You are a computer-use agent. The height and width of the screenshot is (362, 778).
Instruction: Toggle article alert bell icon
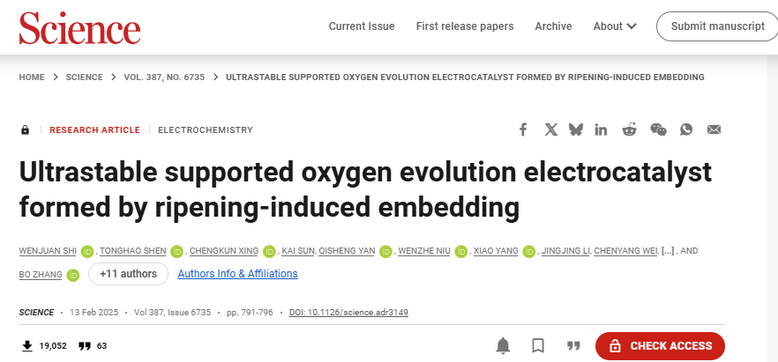503,345
